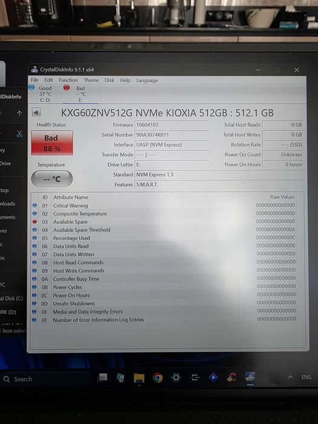
Task: Click the blue dot beside Host Write Commands
Action: [x=35, y=270]
